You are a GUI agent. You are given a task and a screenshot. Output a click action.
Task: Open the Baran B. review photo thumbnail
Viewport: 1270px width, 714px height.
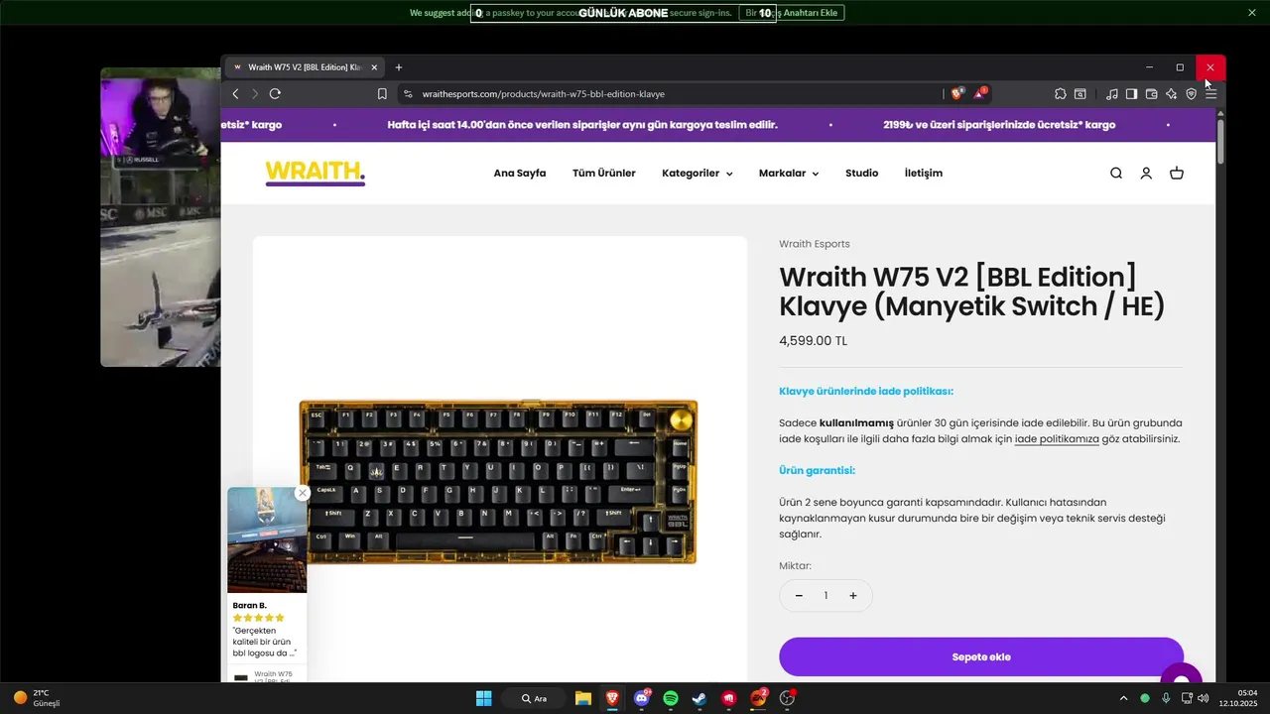point(267,540)
